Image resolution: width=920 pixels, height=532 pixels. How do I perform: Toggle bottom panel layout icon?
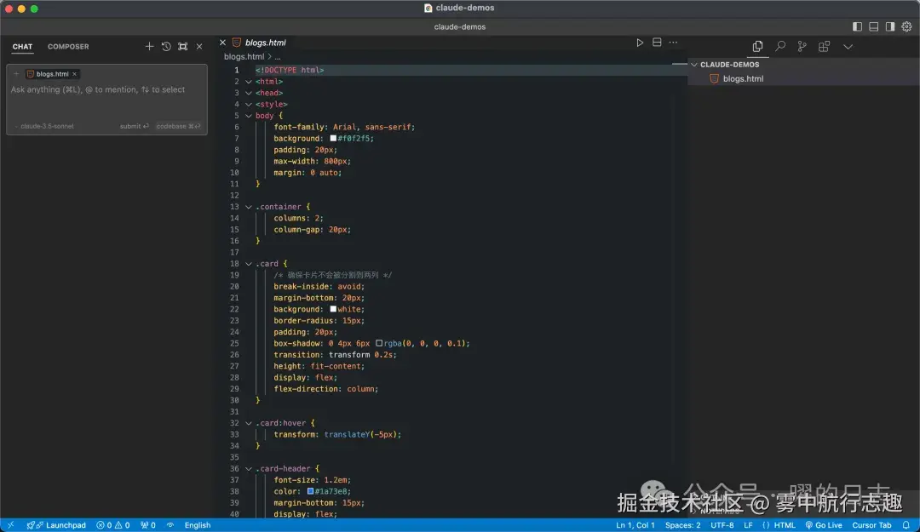point(874,26)
